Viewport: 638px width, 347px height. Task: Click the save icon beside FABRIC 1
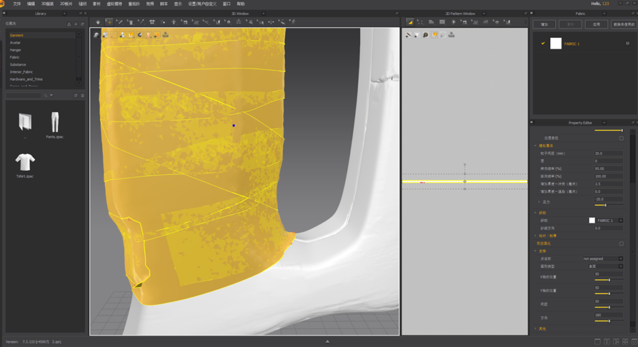[627, 44]
